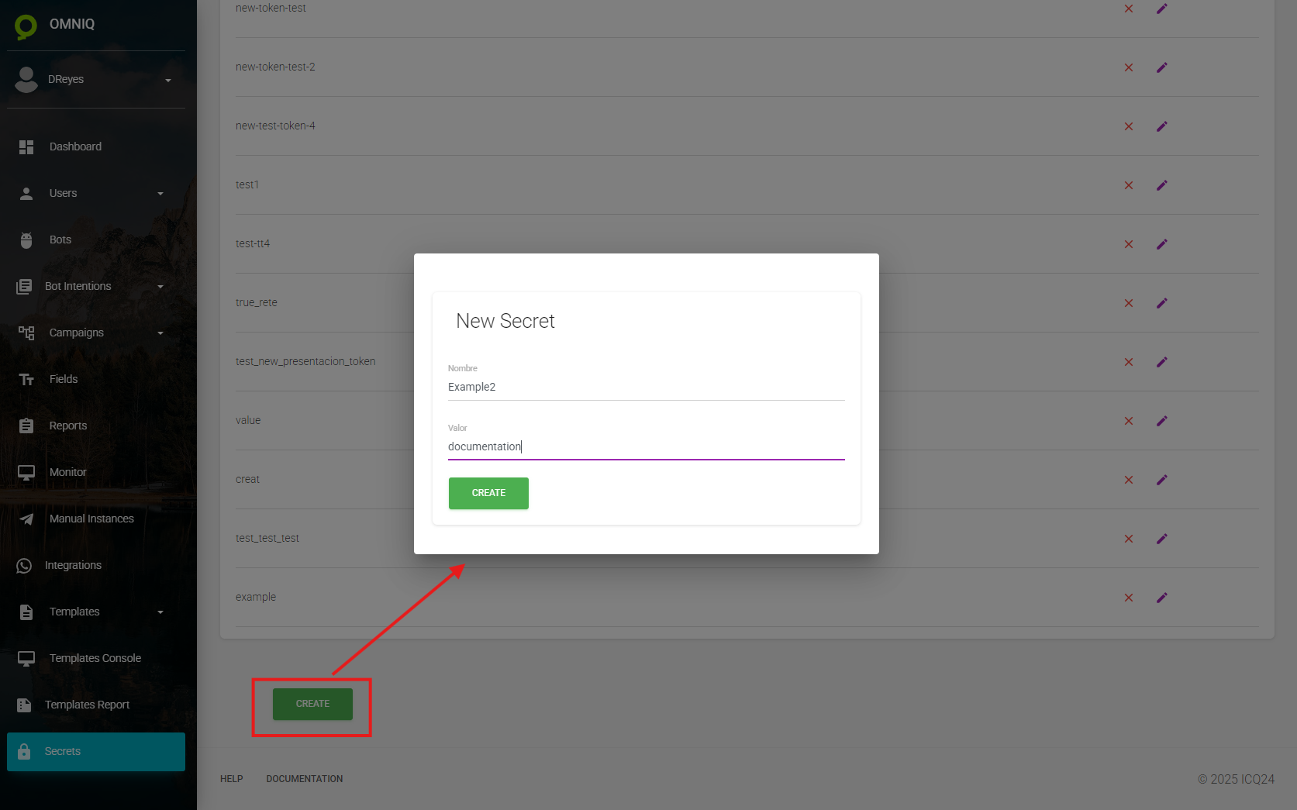The image size is (1297, 810).
Task: Open the Dashboard menu item
Action: 75,146
